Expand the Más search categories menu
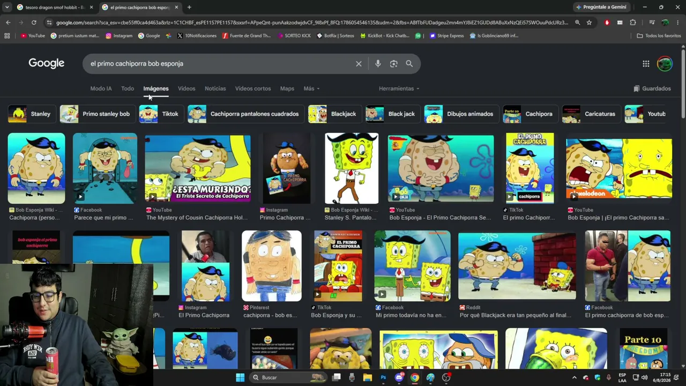Screen dimensions: 686x386 311,88
